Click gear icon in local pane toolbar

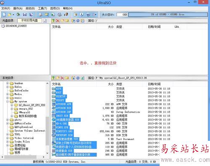78,78
